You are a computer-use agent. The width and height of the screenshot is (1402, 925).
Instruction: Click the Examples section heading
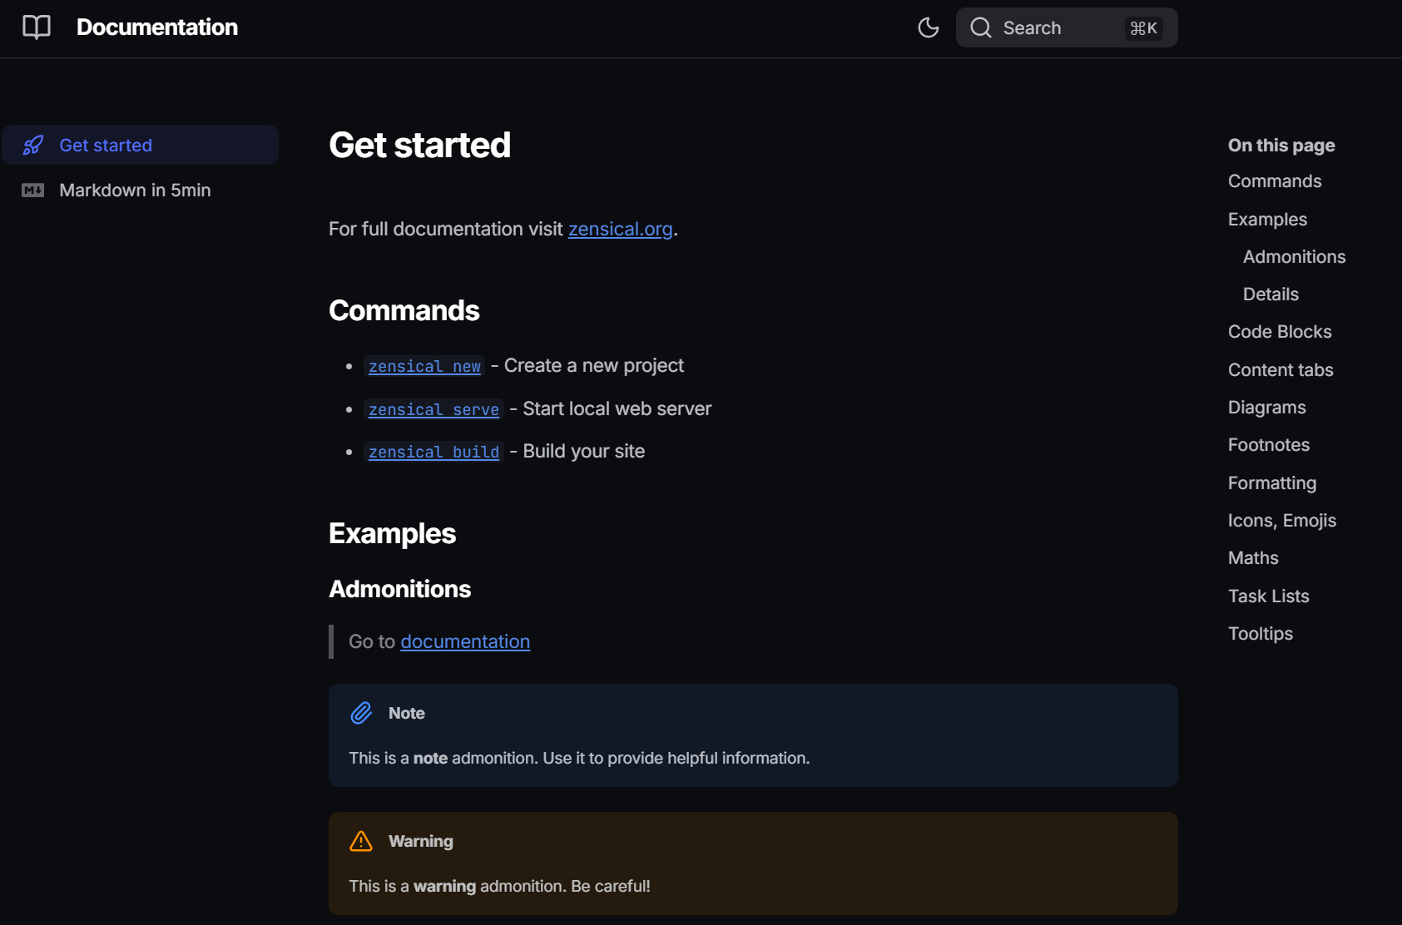(392, 533)
